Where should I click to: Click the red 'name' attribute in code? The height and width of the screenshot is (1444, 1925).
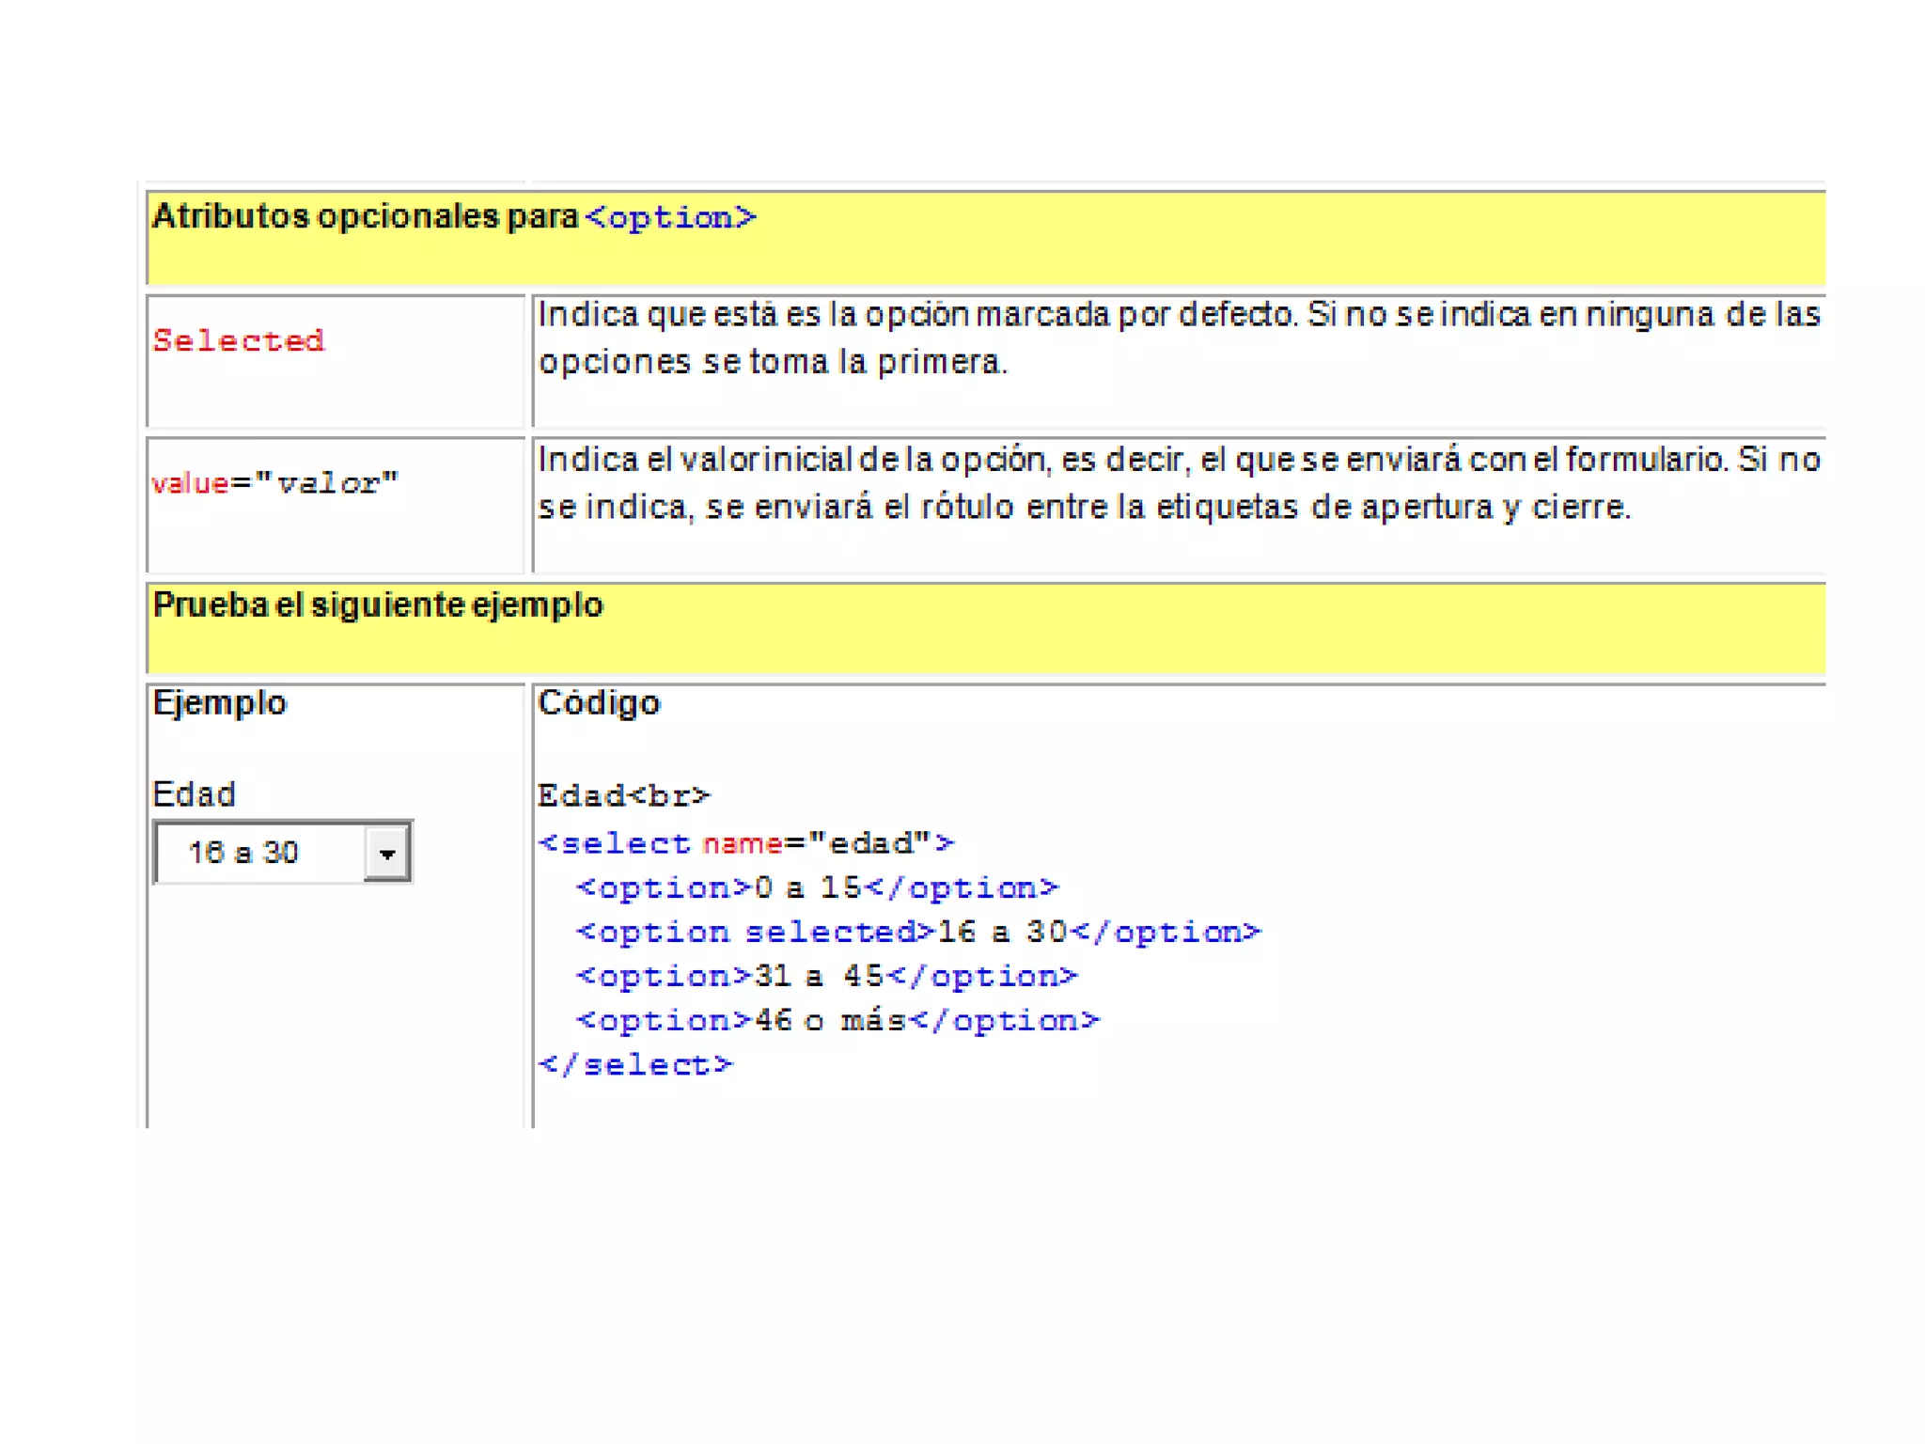click(742, 843)
